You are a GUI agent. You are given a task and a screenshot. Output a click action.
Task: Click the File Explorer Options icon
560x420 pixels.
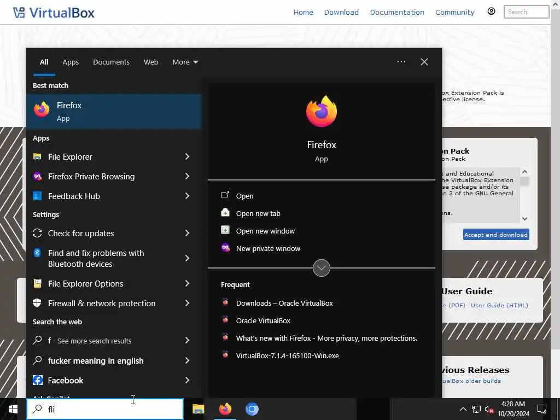pos(37,283)
